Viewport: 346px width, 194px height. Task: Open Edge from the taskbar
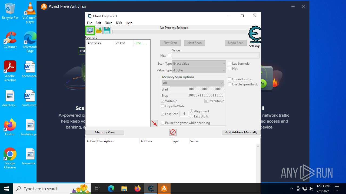(x=111, y=189)
